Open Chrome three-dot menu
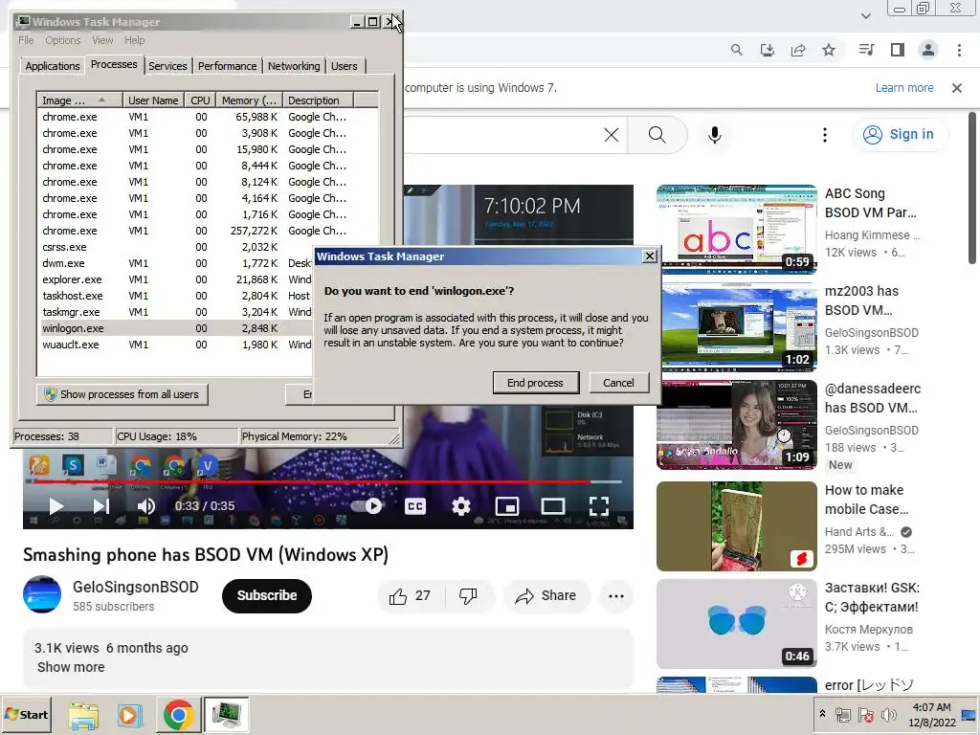980x735 pixels. click(959, 50)
